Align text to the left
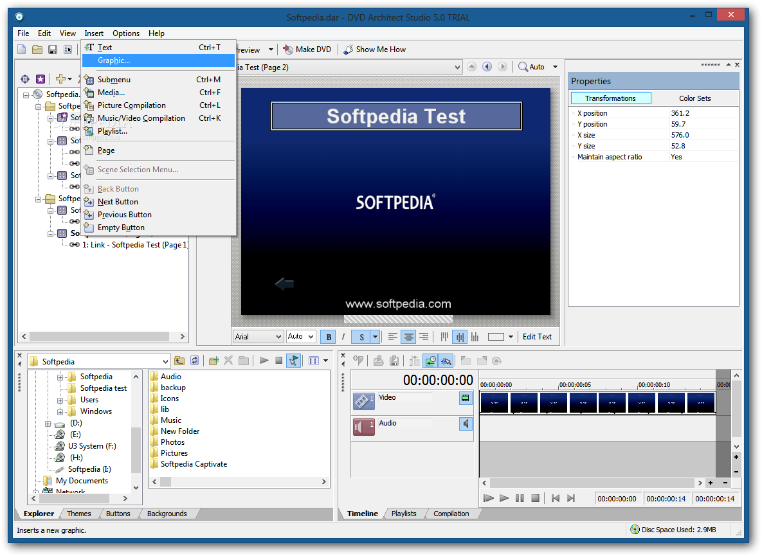Screen dimensions: 762x556 (393, 337)
